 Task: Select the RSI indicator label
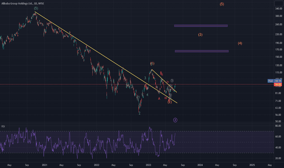(x=3, y=126)
